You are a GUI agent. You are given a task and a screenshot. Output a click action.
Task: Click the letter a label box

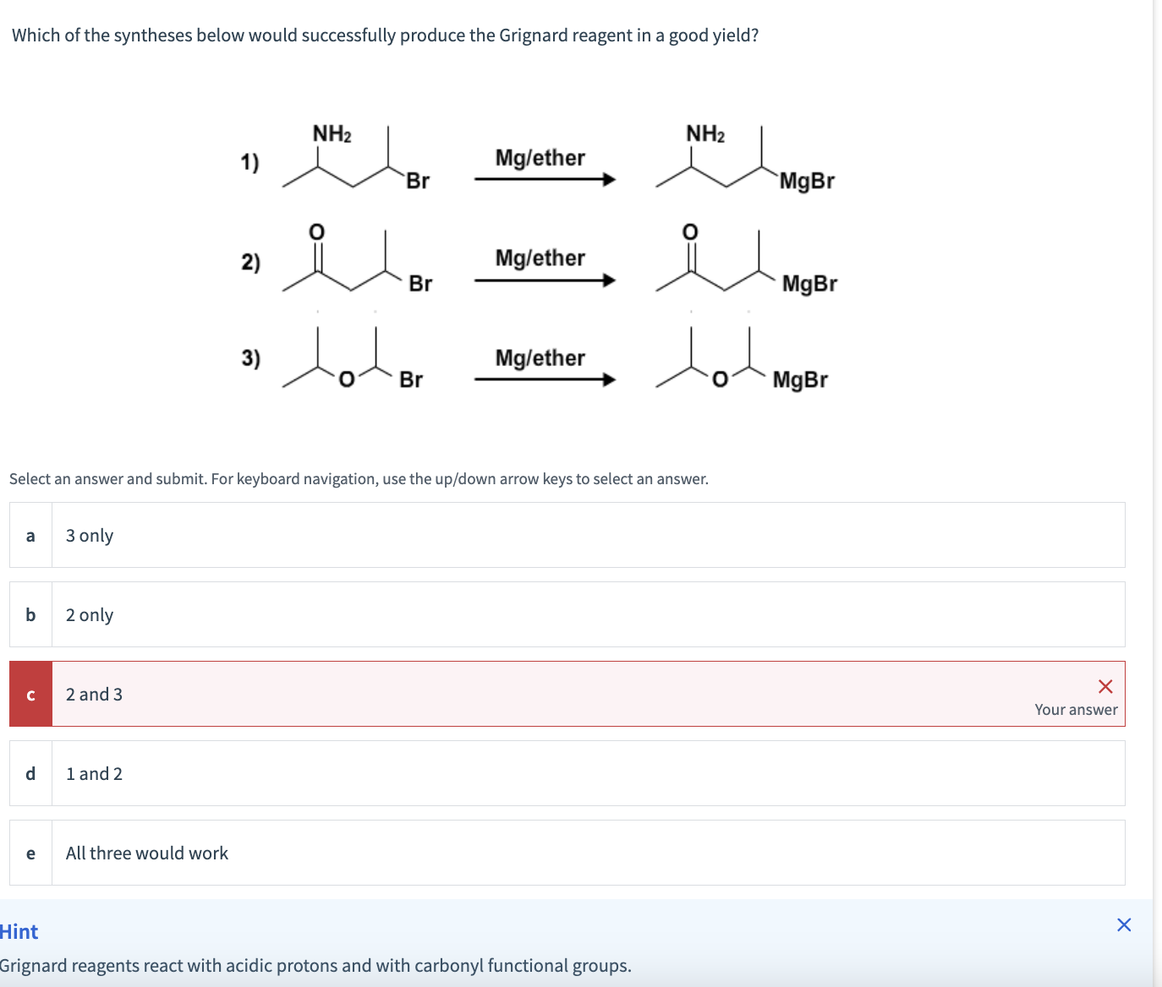click(x=30, y=535)
